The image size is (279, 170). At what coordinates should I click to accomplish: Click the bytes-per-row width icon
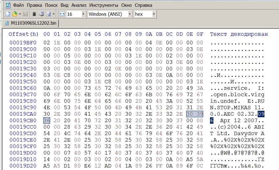point(62,14)
